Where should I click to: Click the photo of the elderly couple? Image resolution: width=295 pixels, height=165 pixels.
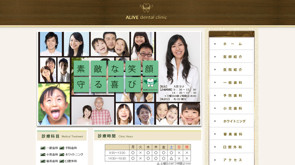[x=93, y=111]
